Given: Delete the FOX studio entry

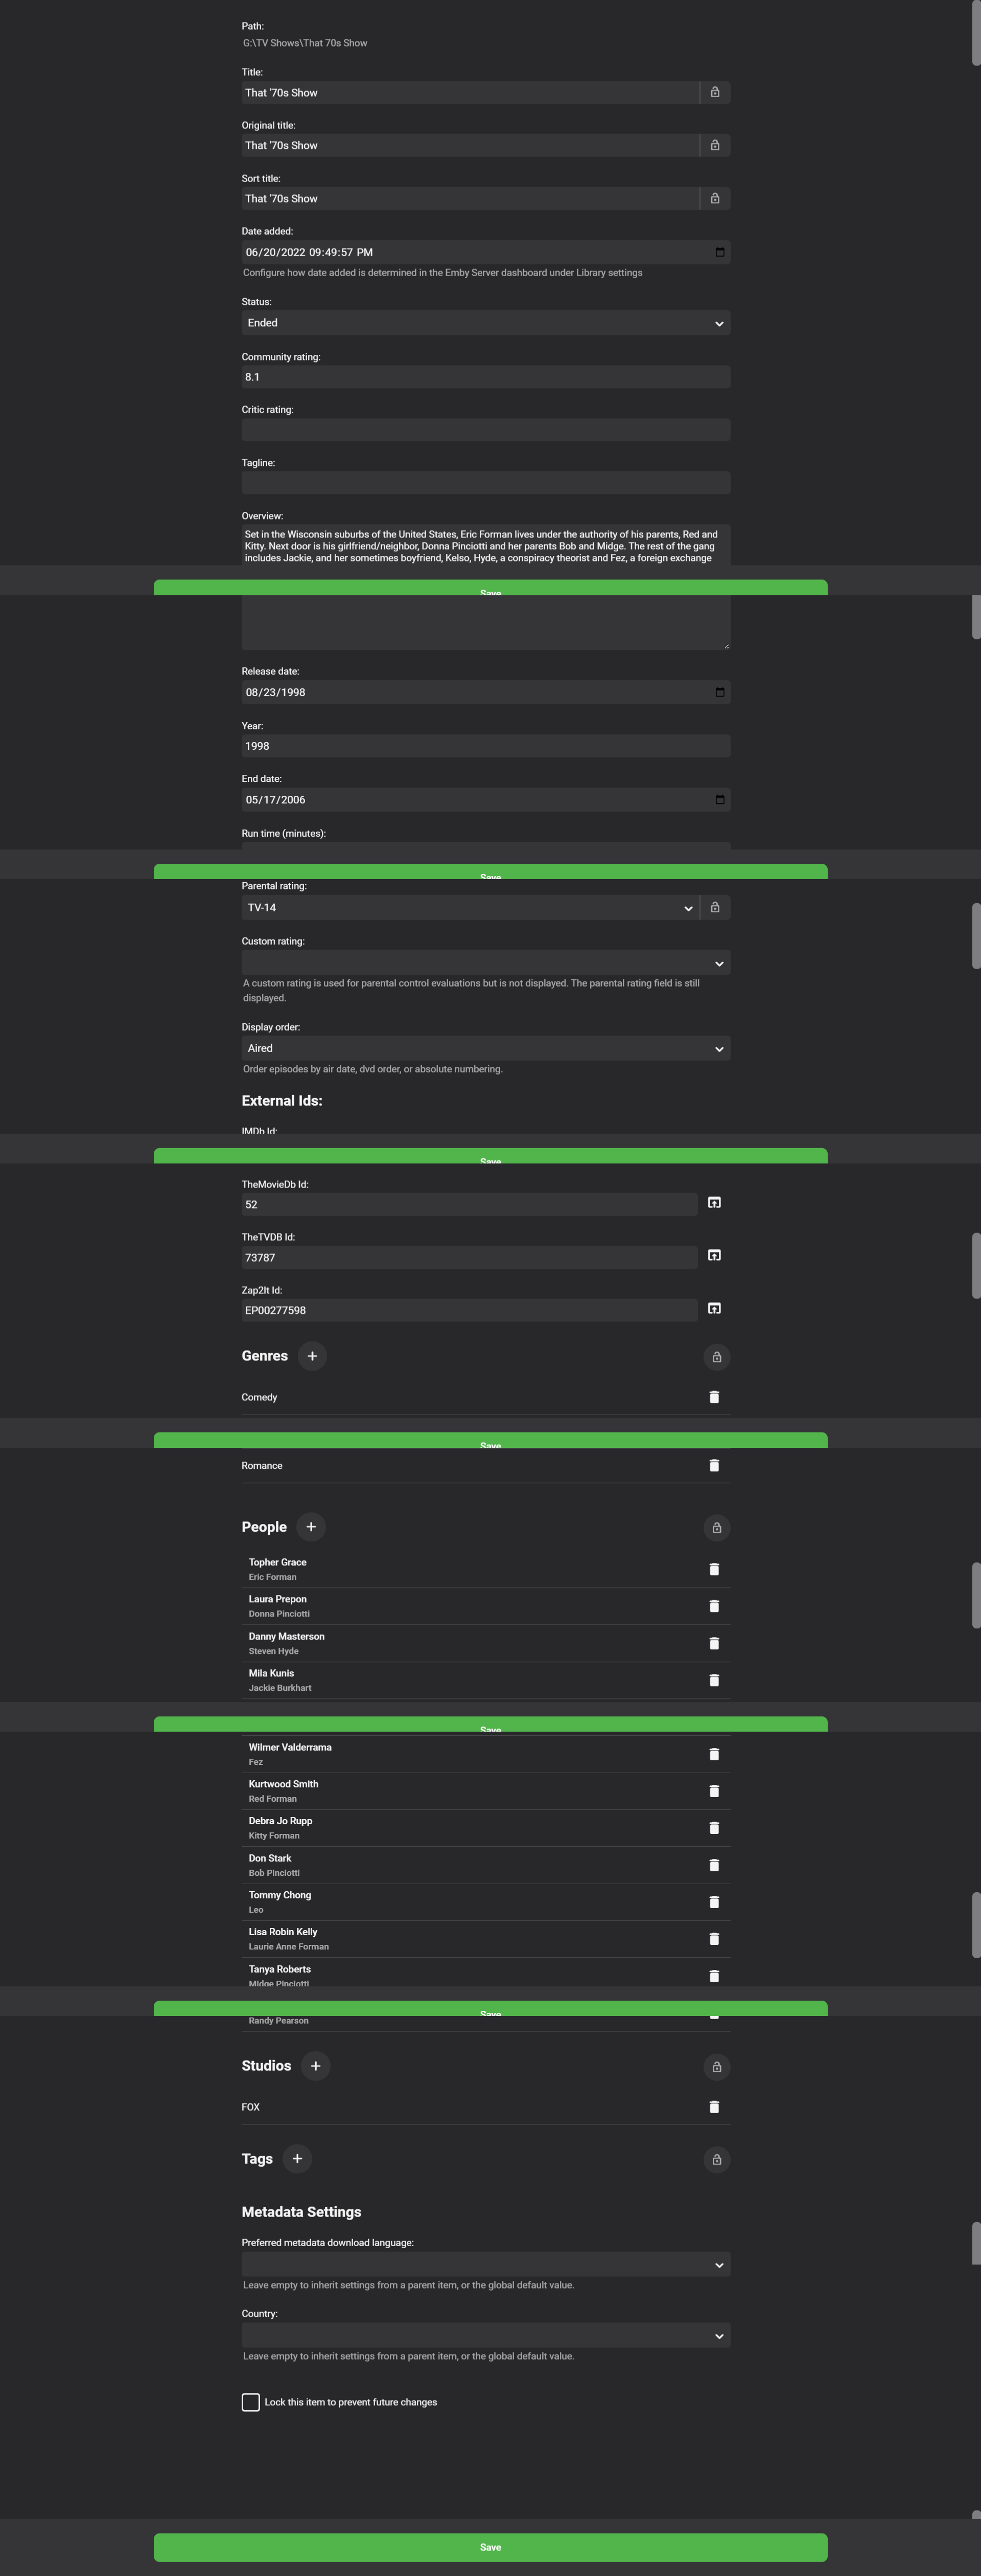Looking at the screenshot, I should tap(713, 2107).
